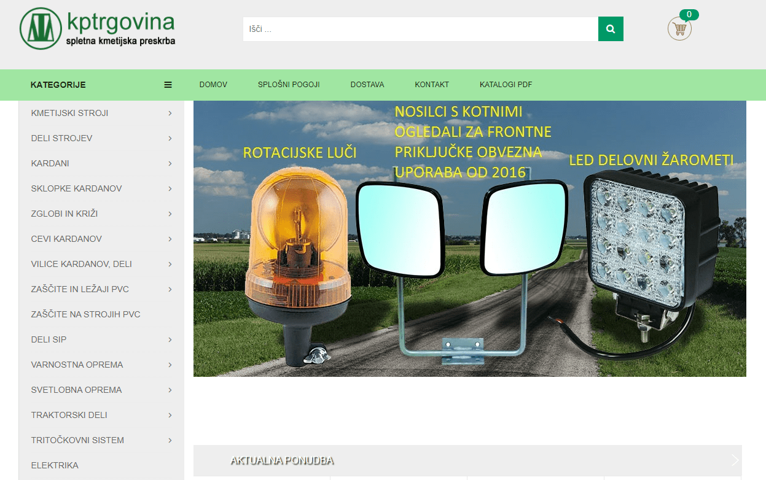Open the Domov menu item
The image size is (766, 480).
[213, 85]
